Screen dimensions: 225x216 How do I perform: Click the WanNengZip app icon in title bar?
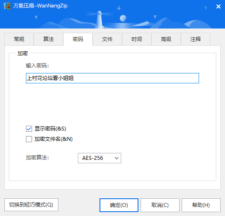(x=7, y=6)
